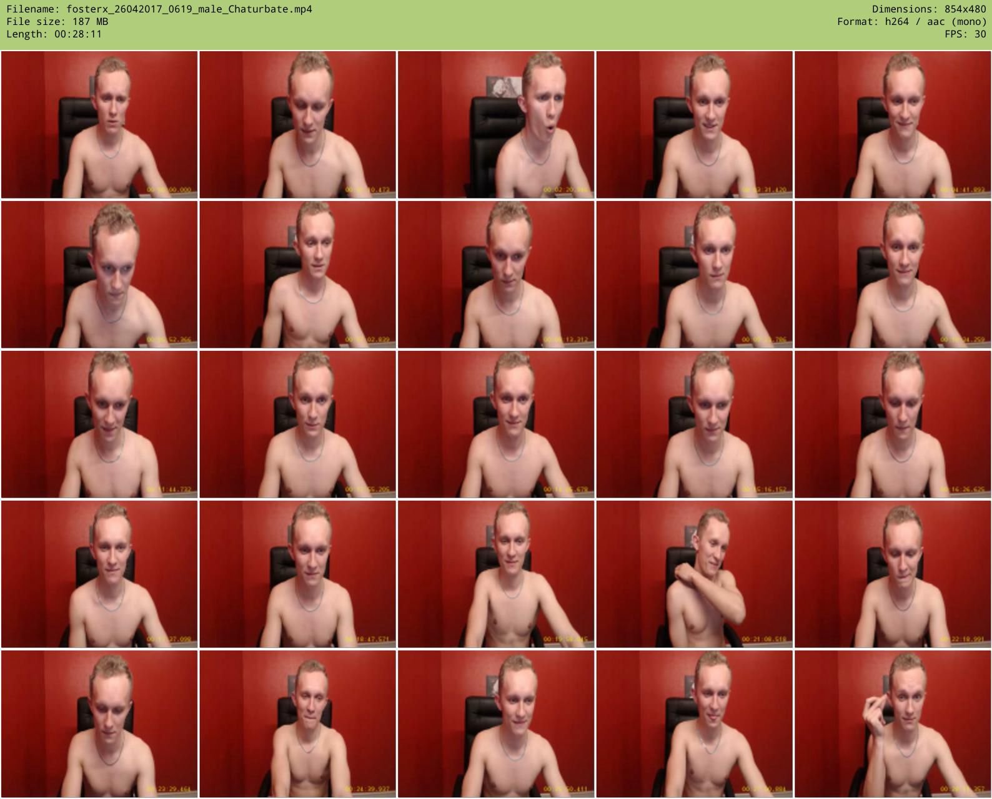Viewport: 992px width, 799px height.
Task: Click the frame timestamped 00:18:47.571
Action: tap(297, 574)
